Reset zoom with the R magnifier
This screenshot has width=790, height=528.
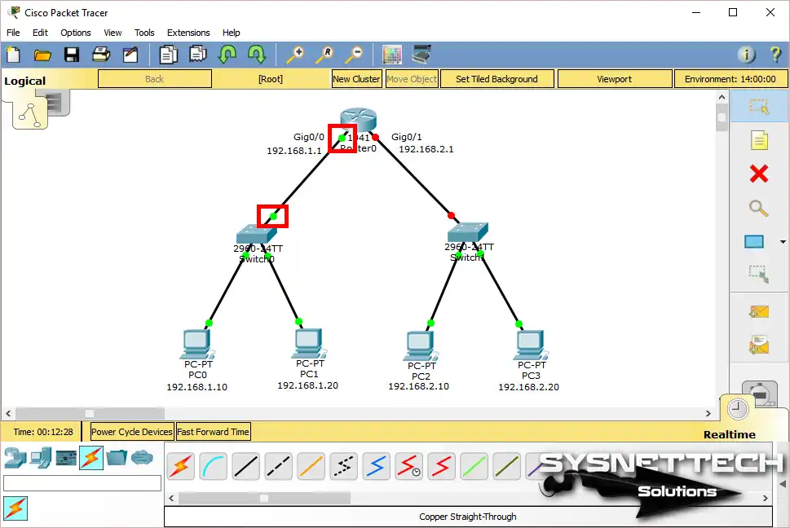coord(324,55)
